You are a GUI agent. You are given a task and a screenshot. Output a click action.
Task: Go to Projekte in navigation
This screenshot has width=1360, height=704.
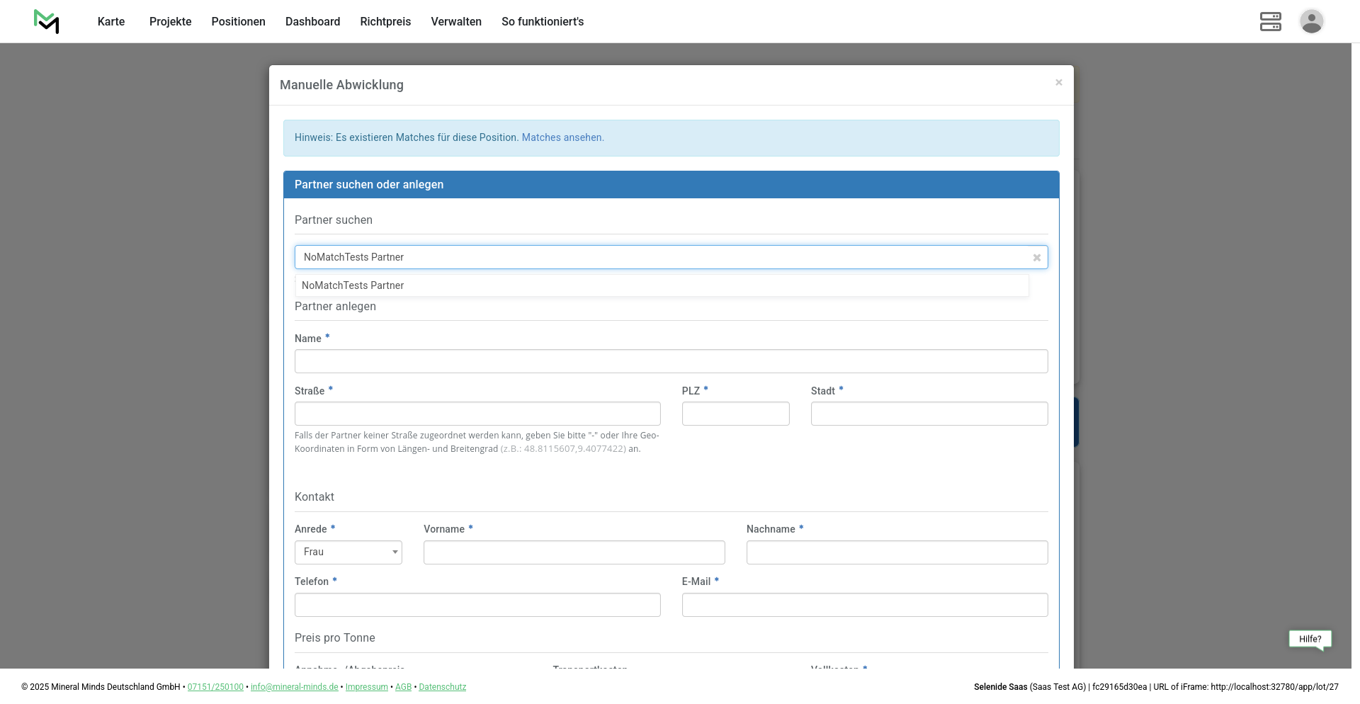tap(170, 22)
